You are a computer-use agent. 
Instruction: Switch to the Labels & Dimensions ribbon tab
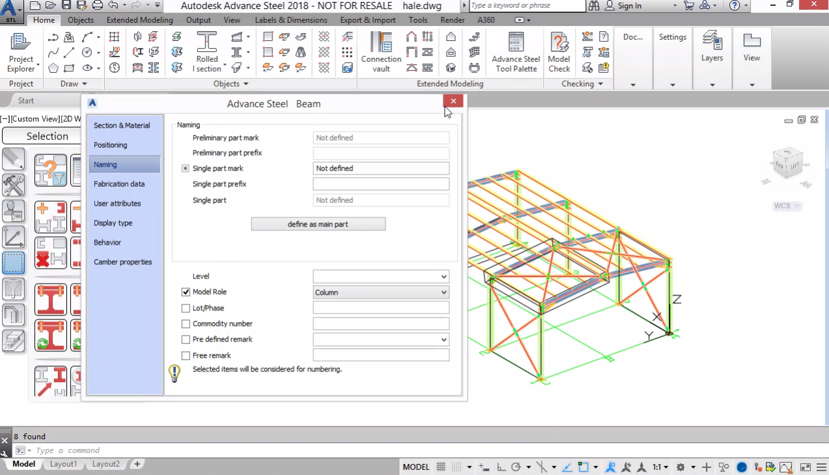click(x=292, y=20)
